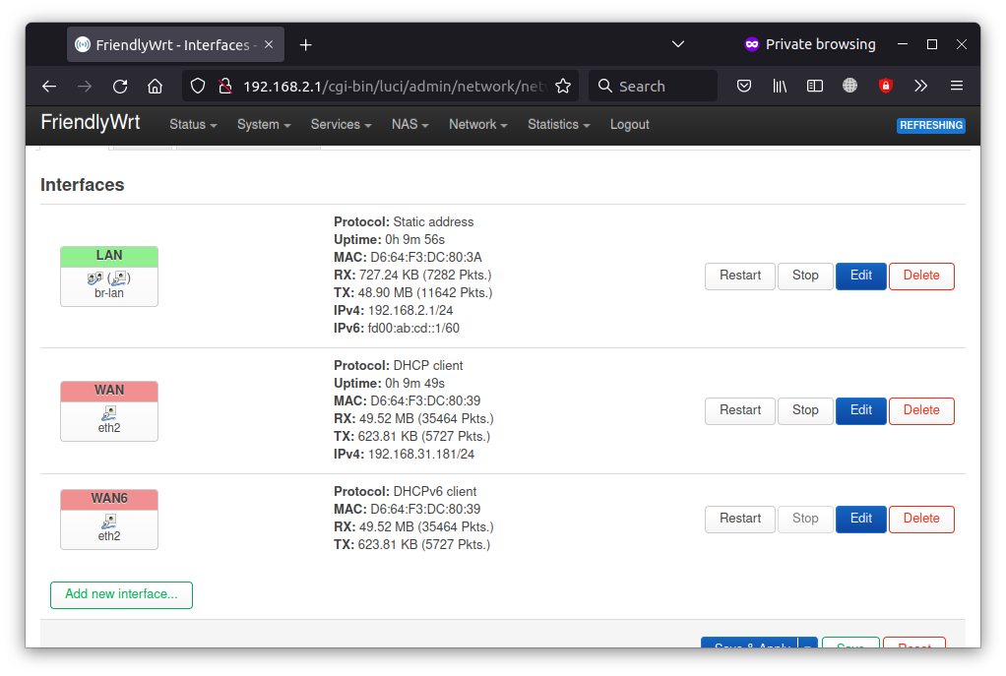Screen dimensions: 1006x676
Task: Click Add new interface button
Action: [x=121, y=594]
